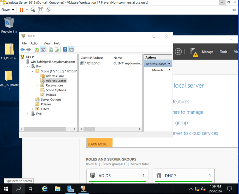Select Address Pool in the tree
Image resolution: width=239 pixels, height=194 pixels.
(54, 76)
